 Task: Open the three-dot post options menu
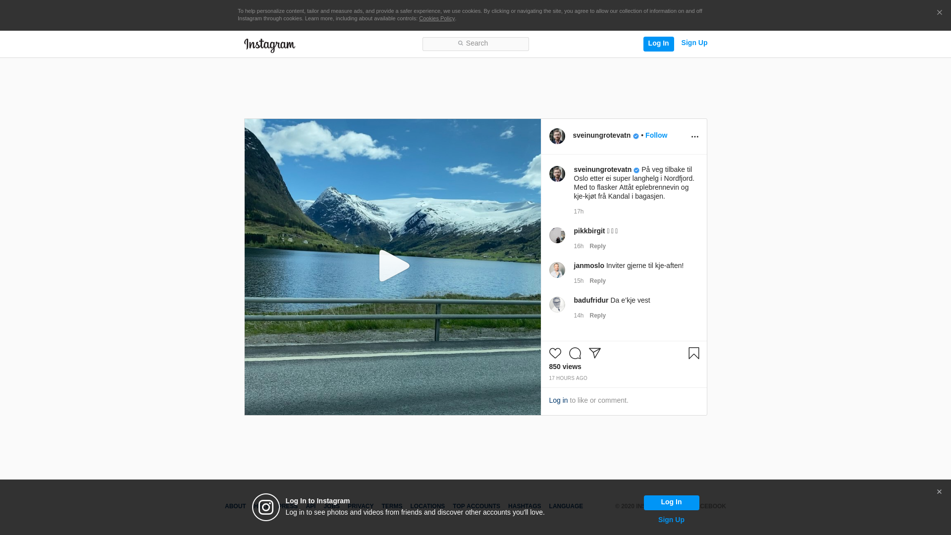(694, 137)
